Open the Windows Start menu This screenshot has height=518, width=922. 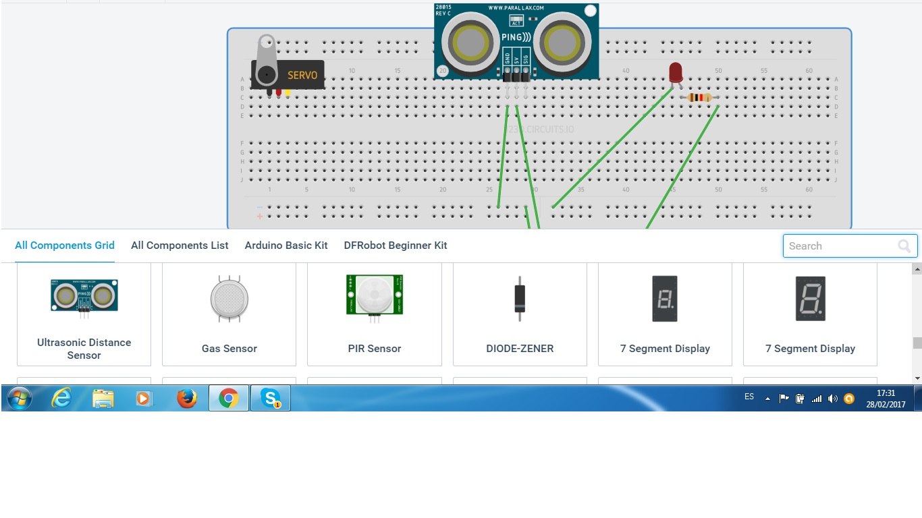point(19,399)
